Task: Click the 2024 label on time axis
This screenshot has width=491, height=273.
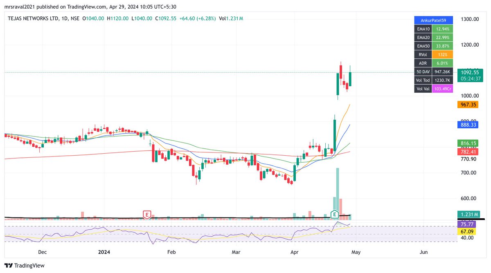Action: pos(104,253)
